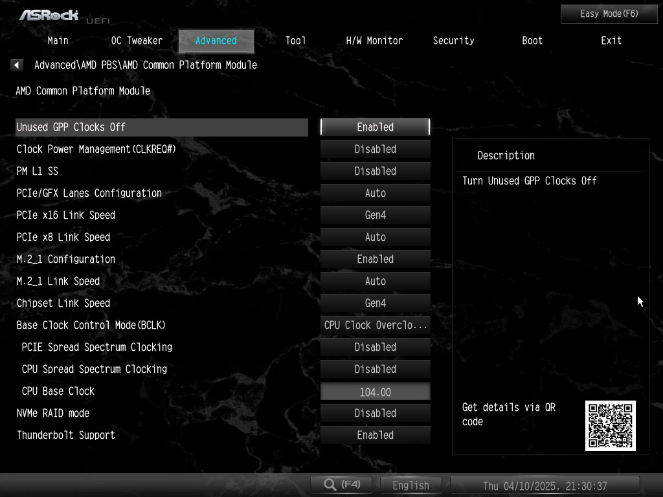This screenshot has height=497, width=663.
Task: Toggle Unused GPP Clocks Off Enabled value
Action: (375, 127)
